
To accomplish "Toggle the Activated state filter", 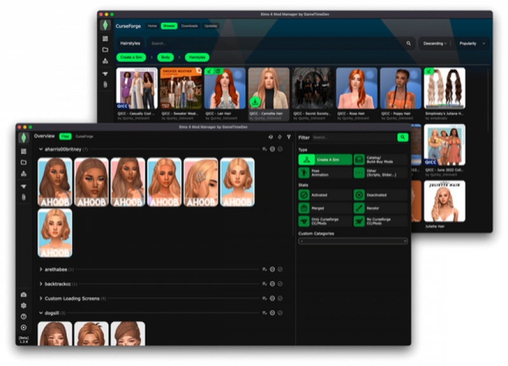I will coord(325,195).
